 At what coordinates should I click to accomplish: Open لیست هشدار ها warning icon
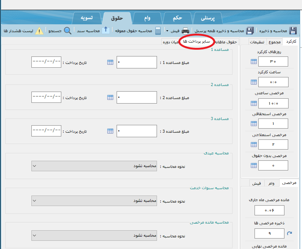39,31
